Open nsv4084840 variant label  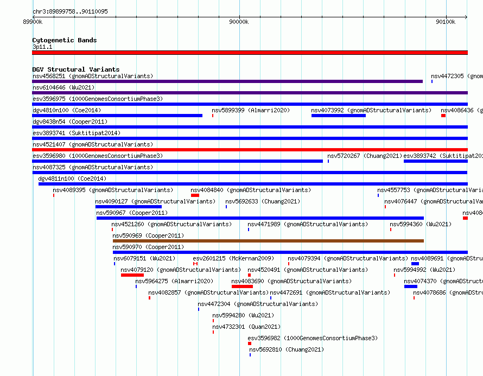click(251, 190)
